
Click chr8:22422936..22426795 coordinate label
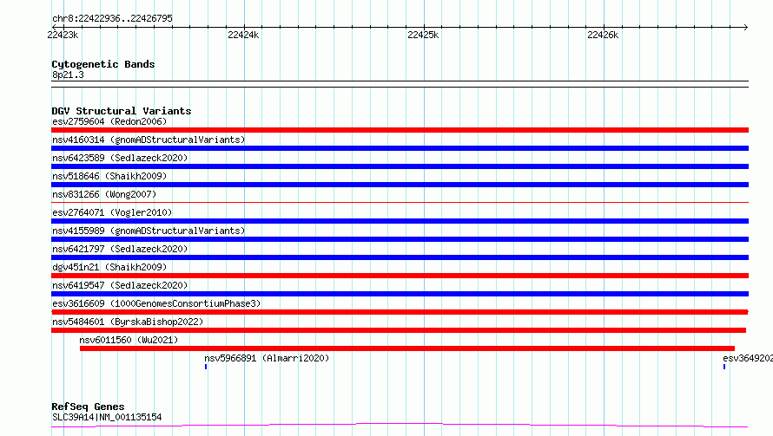click(x=112, y=18)
